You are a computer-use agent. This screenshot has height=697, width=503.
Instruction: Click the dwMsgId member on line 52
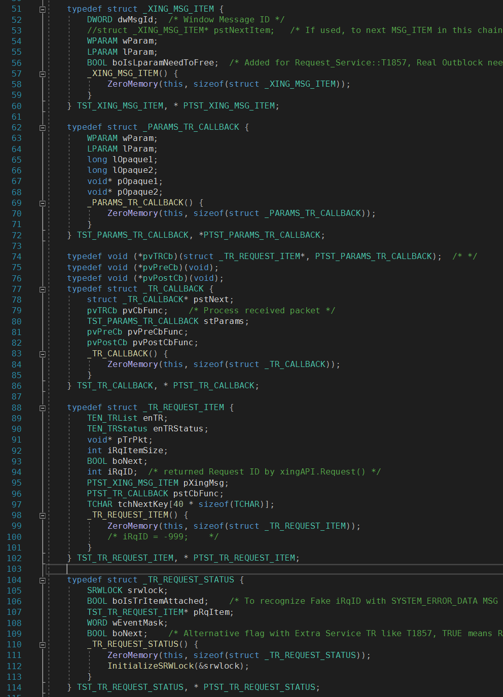(135, 20)
